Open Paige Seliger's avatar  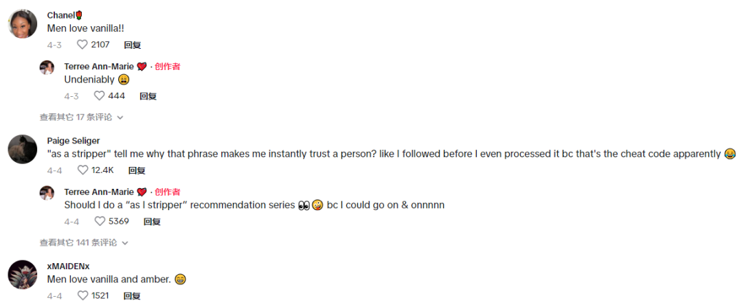click(22, 149)
